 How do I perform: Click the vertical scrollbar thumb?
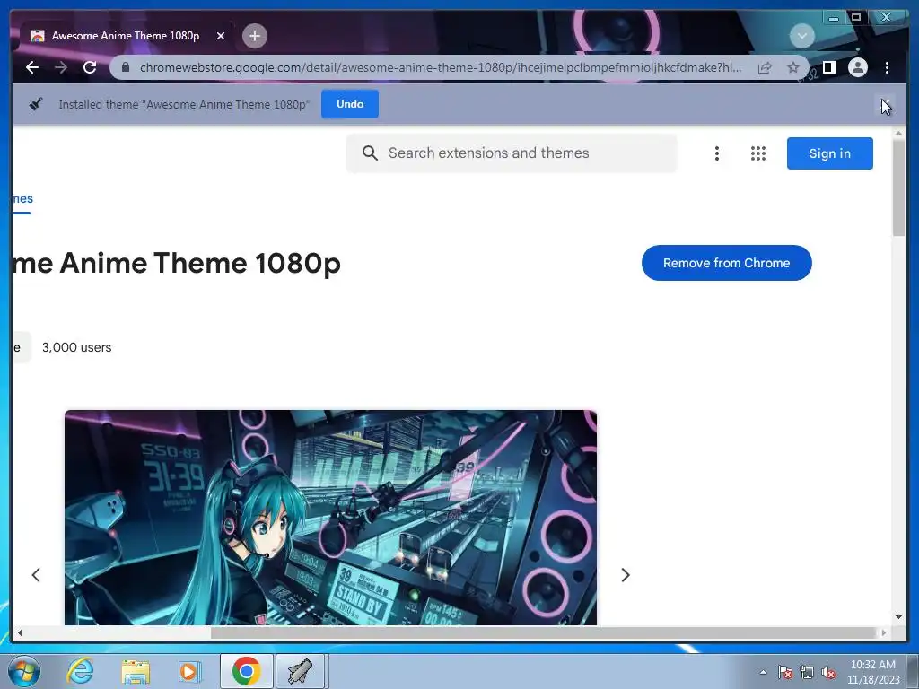[898, 187]
